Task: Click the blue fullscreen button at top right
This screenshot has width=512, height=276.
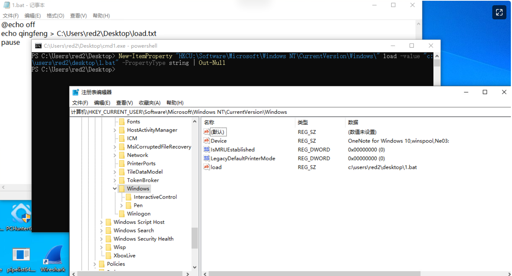Action: 499,12
